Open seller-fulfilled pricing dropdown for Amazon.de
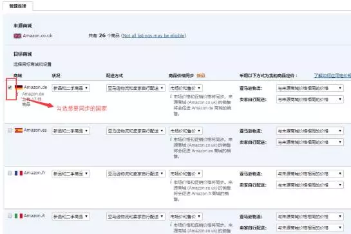 click(310, 100)
